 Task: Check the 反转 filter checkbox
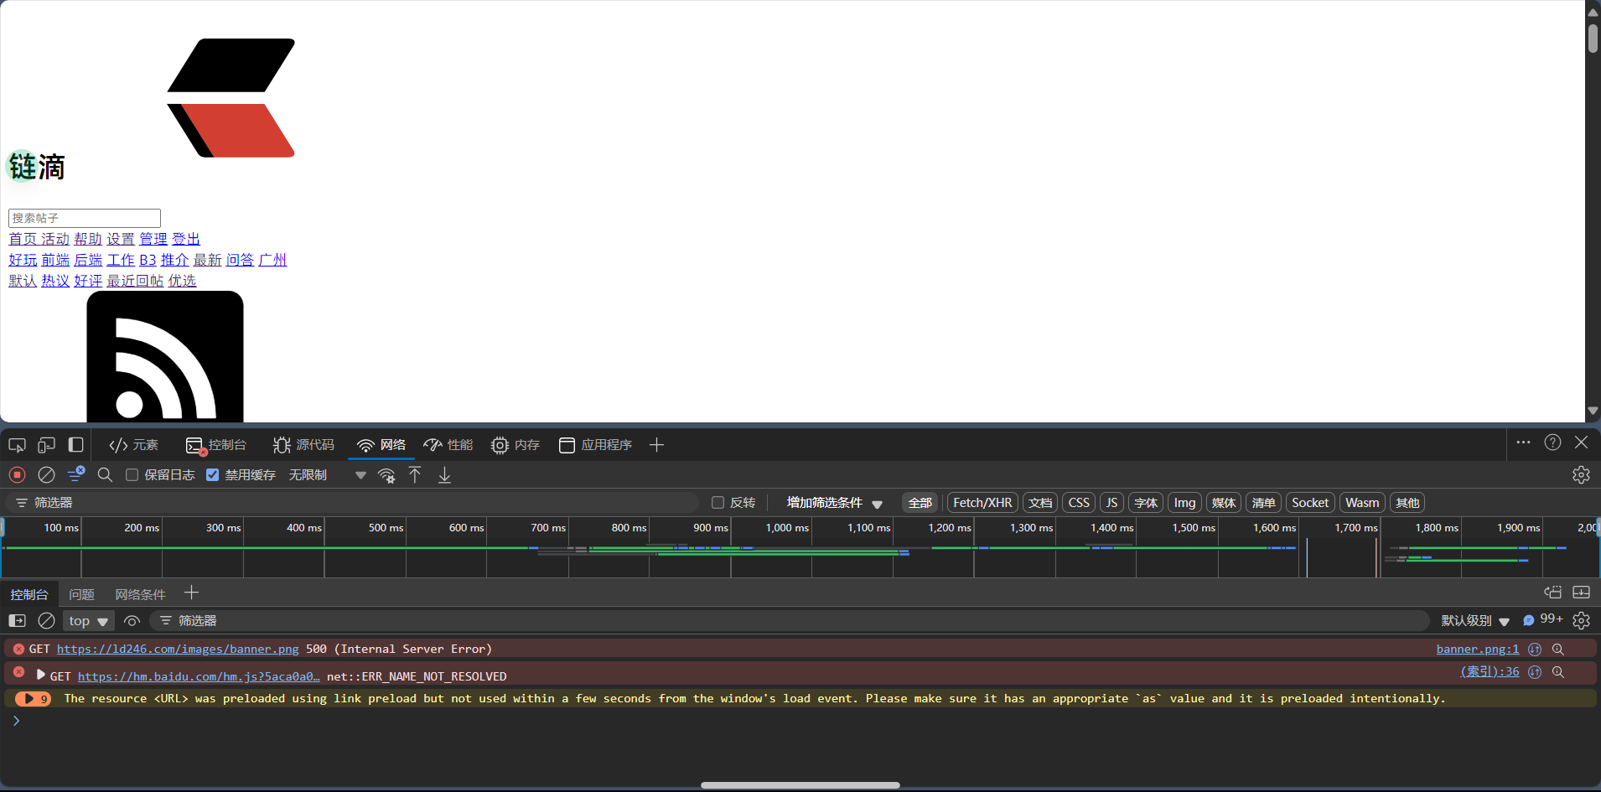point(718,503)
